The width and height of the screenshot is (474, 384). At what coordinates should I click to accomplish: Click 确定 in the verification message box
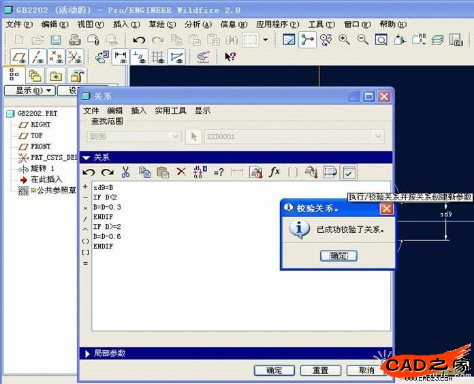coord(338,256)
